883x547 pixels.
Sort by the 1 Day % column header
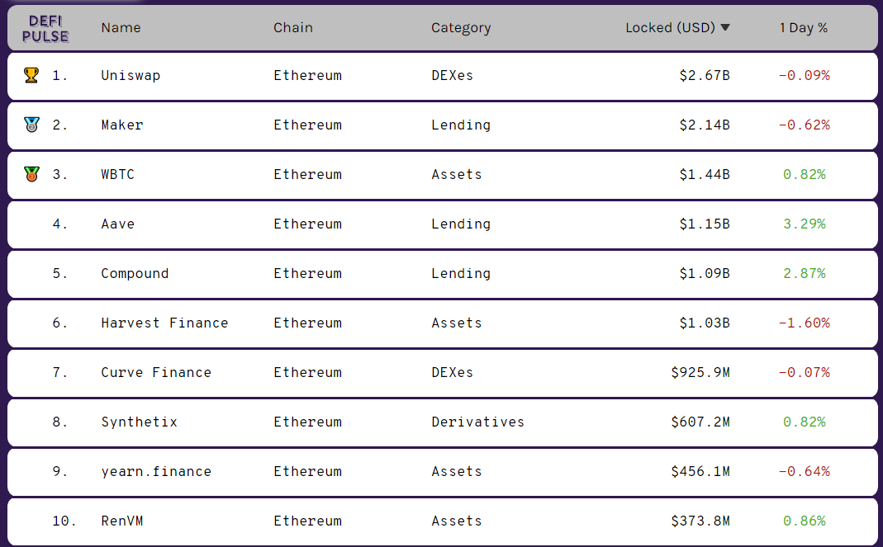point(803,28)
